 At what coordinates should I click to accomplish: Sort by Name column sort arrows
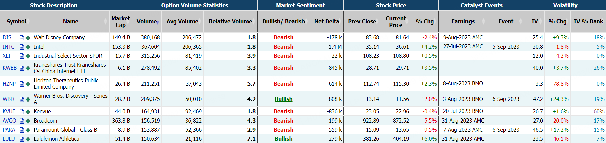tap(106, 21)
